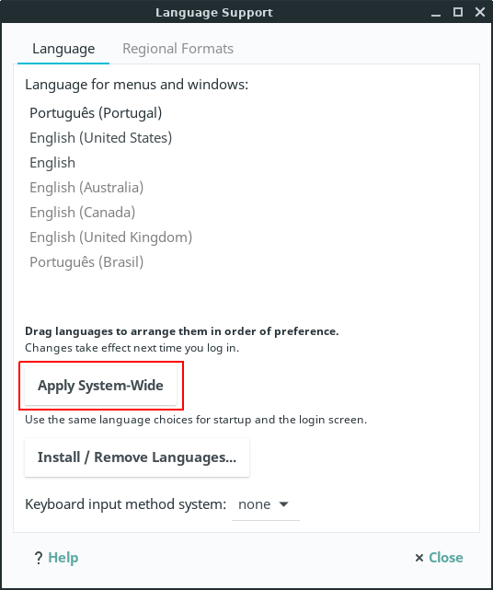Image resolution: width=493 pixels, height=590 pixels.
Task: Open Help at the bottom left
Action: (63, 557)
